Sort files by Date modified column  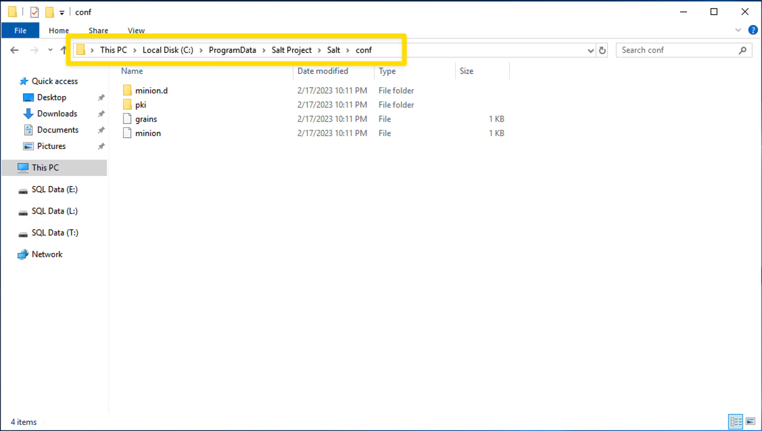[x=323, y=71]
